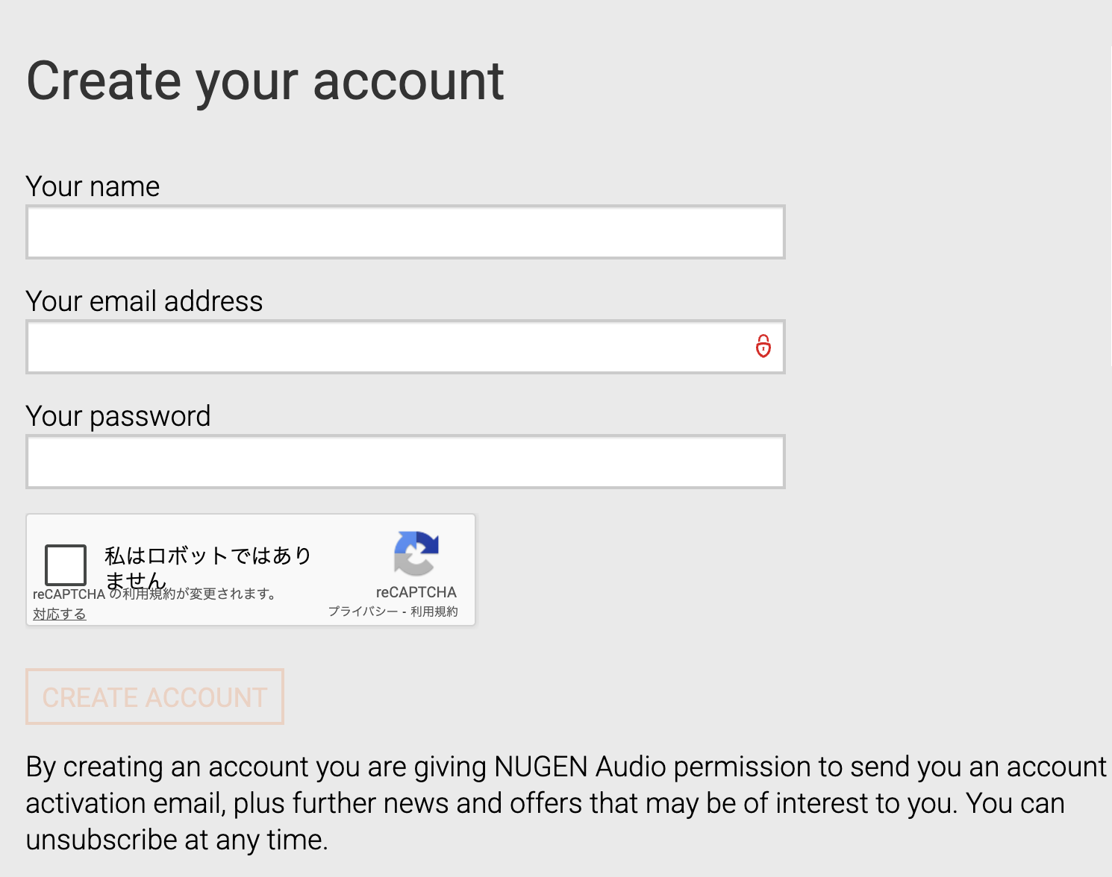Click into the email address input field
This screenshot has height=877, width=1112.
(x=388, y=347)
